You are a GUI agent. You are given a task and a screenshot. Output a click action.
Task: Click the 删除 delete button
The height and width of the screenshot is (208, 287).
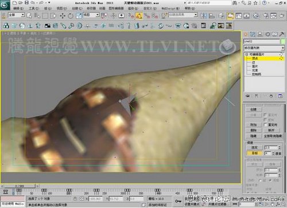(254, 130)
